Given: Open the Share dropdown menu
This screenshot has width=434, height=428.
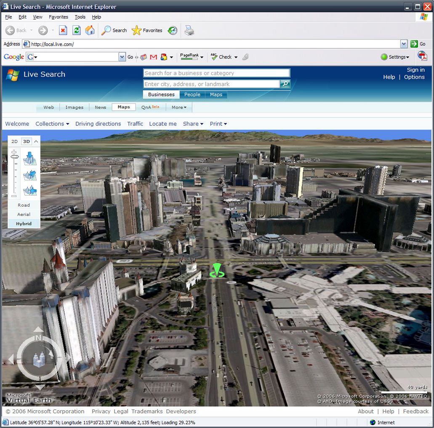Looking at the screenshot, I should click(193, 124).
